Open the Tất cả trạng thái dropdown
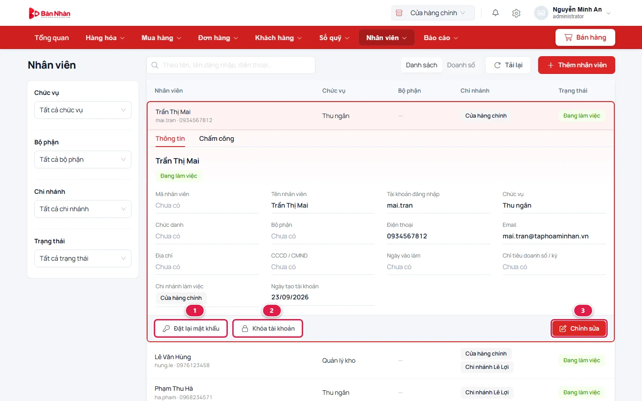642x401 pixels. click(x=83, y=258)
